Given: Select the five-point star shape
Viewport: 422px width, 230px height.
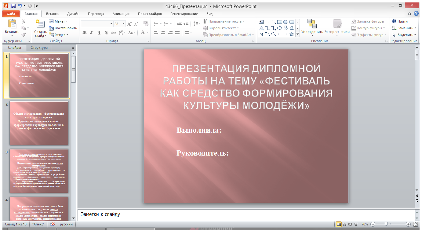Looking at the screenshot, I should (x=292, y=34).
